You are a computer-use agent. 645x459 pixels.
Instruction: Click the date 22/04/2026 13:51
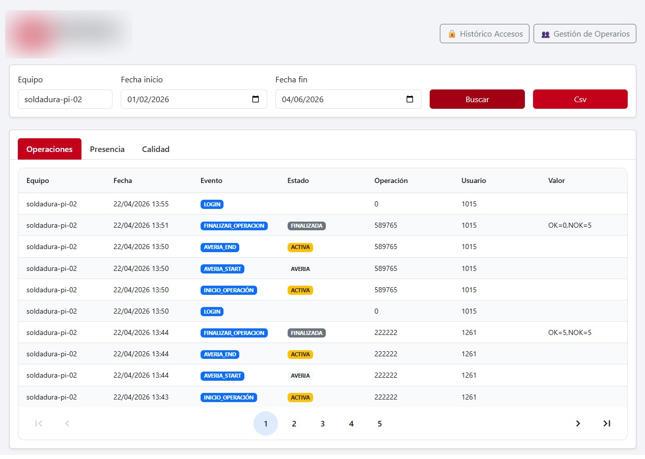click(141, 225)
